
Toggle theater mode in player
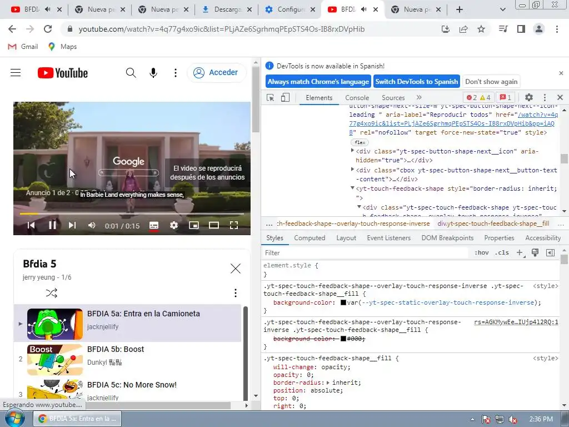pyautogui.click(x=214, y=226)
